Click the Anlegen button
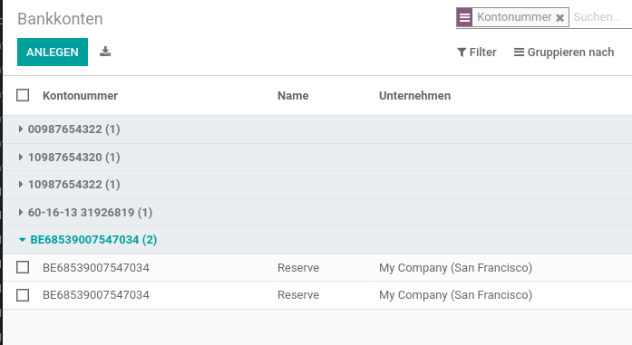This screenshot has height=345, width=632. (53, 52)
